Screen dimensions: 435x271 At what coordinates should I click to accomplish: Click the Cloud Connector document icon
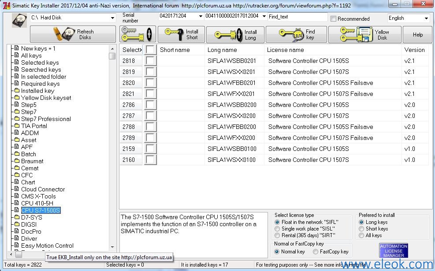click(x=17, y=189)
